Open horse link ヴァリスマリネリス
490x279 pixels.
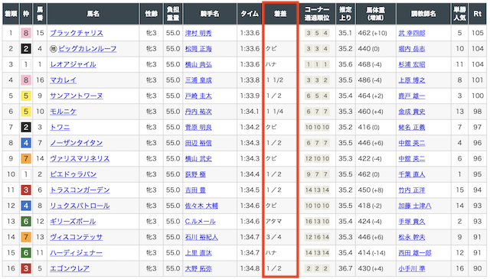click(80, 158)
